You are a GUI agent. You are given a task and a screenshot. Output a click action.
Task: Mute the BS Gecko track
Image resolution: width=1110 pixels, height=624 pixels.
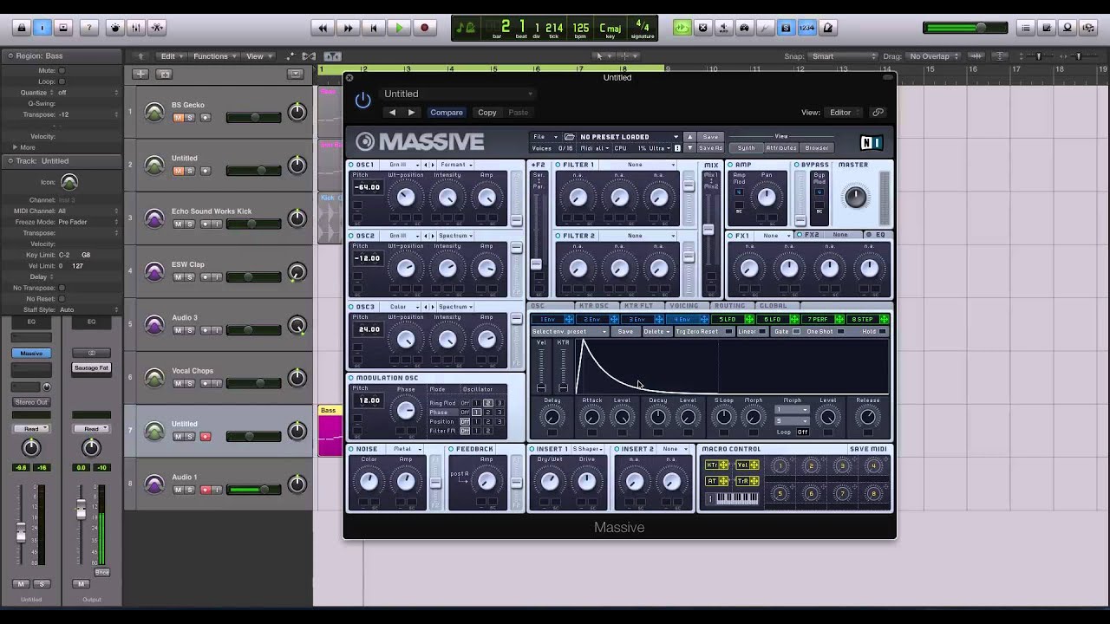point(178,117)
